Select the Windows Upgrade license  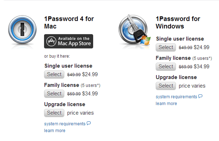pyautogui.click(x=166, y=86)
